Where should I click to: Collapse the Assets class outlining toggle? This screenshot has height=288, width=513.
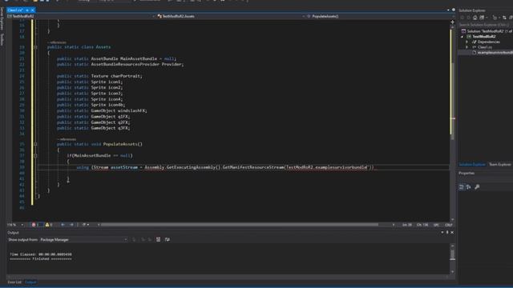tap(35, 47)
